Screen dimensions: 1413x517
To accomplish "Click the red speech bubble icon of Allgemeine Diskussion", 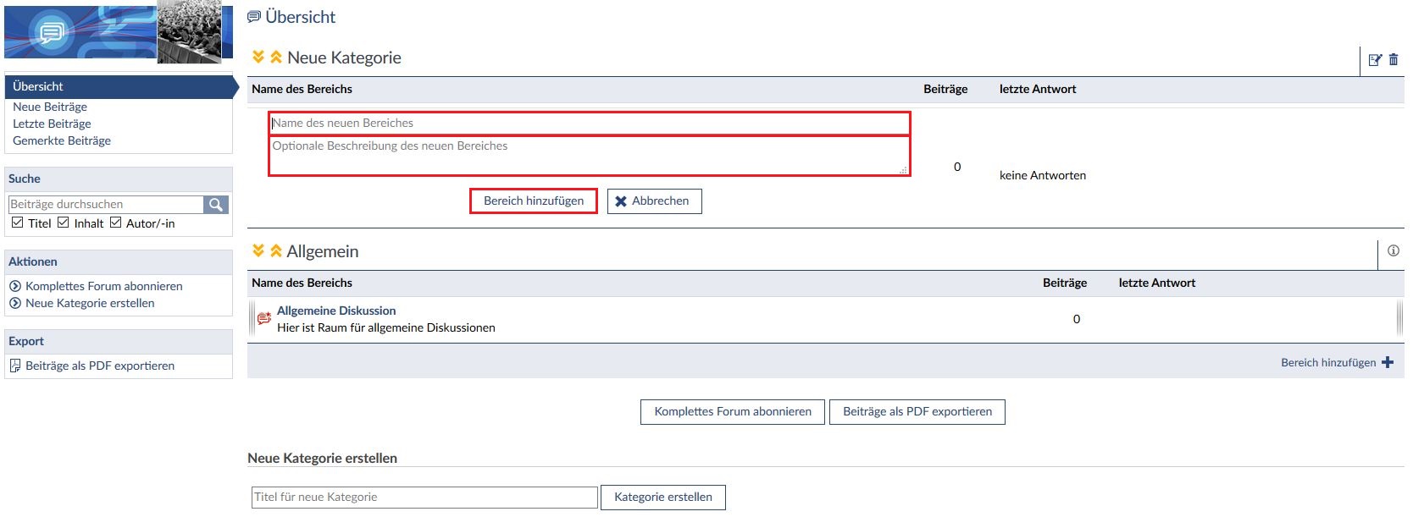I will (264, 319).
